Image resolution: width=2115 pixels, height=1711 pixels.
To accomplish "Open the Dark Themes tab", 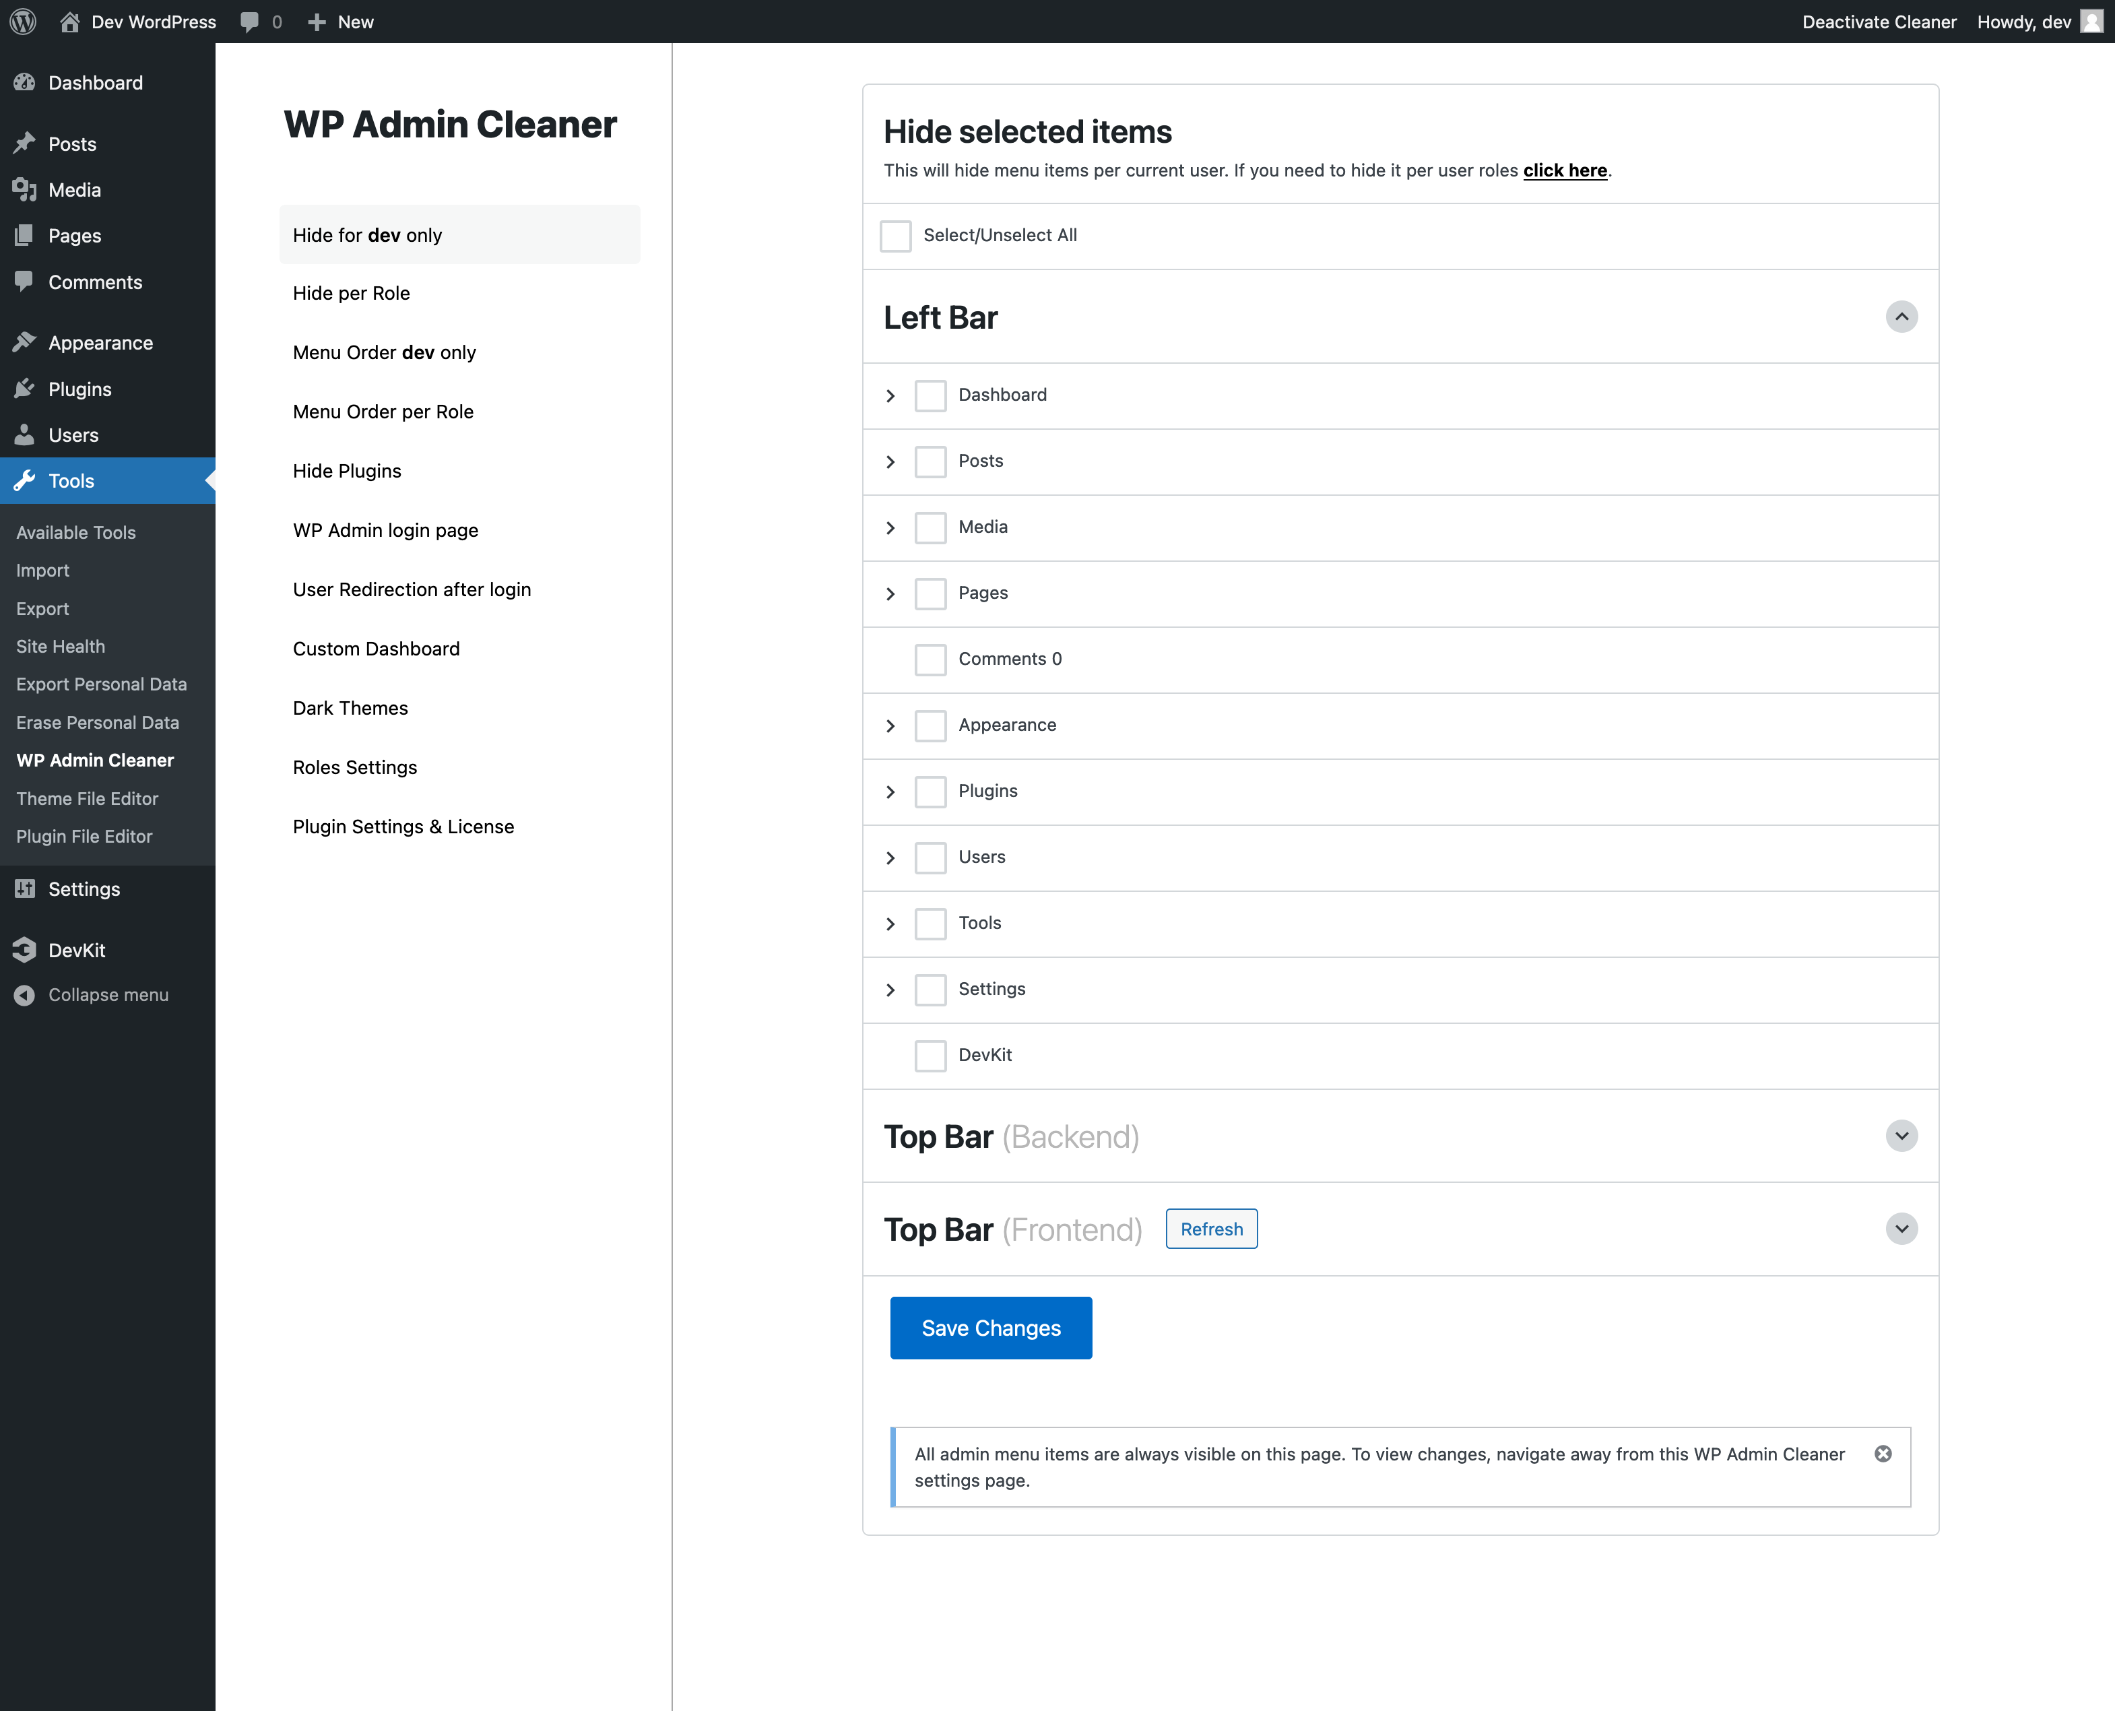I will click(459, 708).
